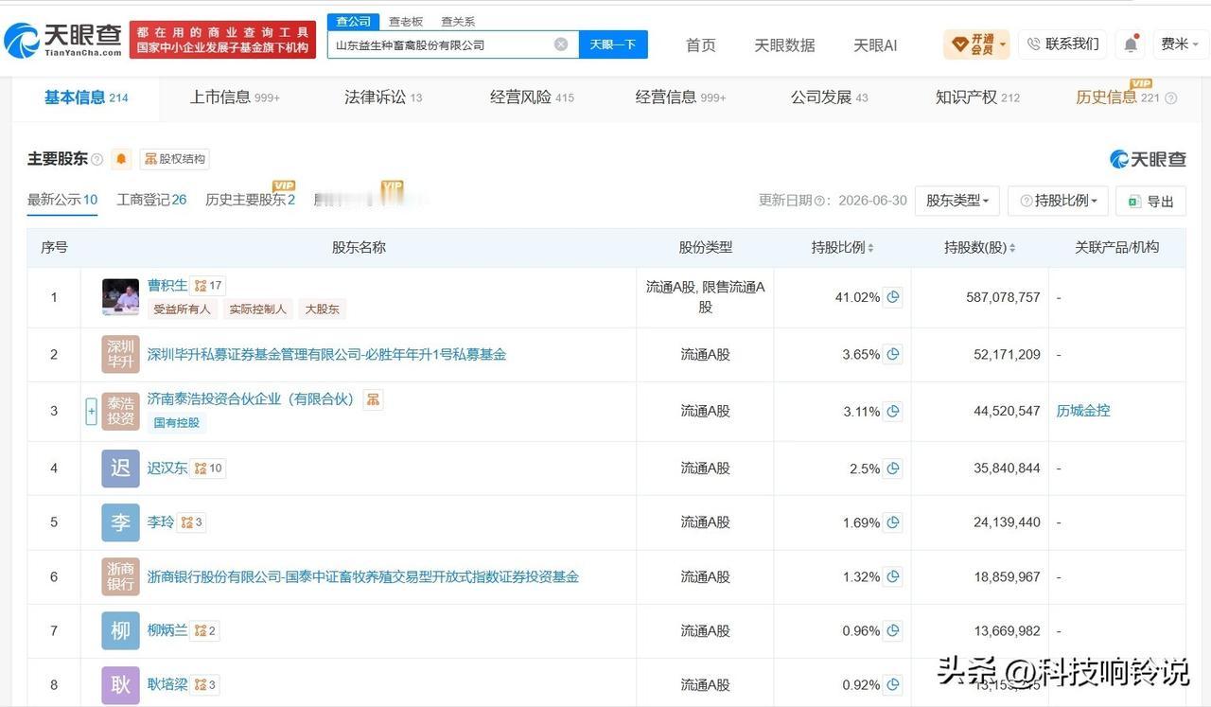
Task: Click 柳炳兰's related companies badge 2
Action: pos(205,630)
